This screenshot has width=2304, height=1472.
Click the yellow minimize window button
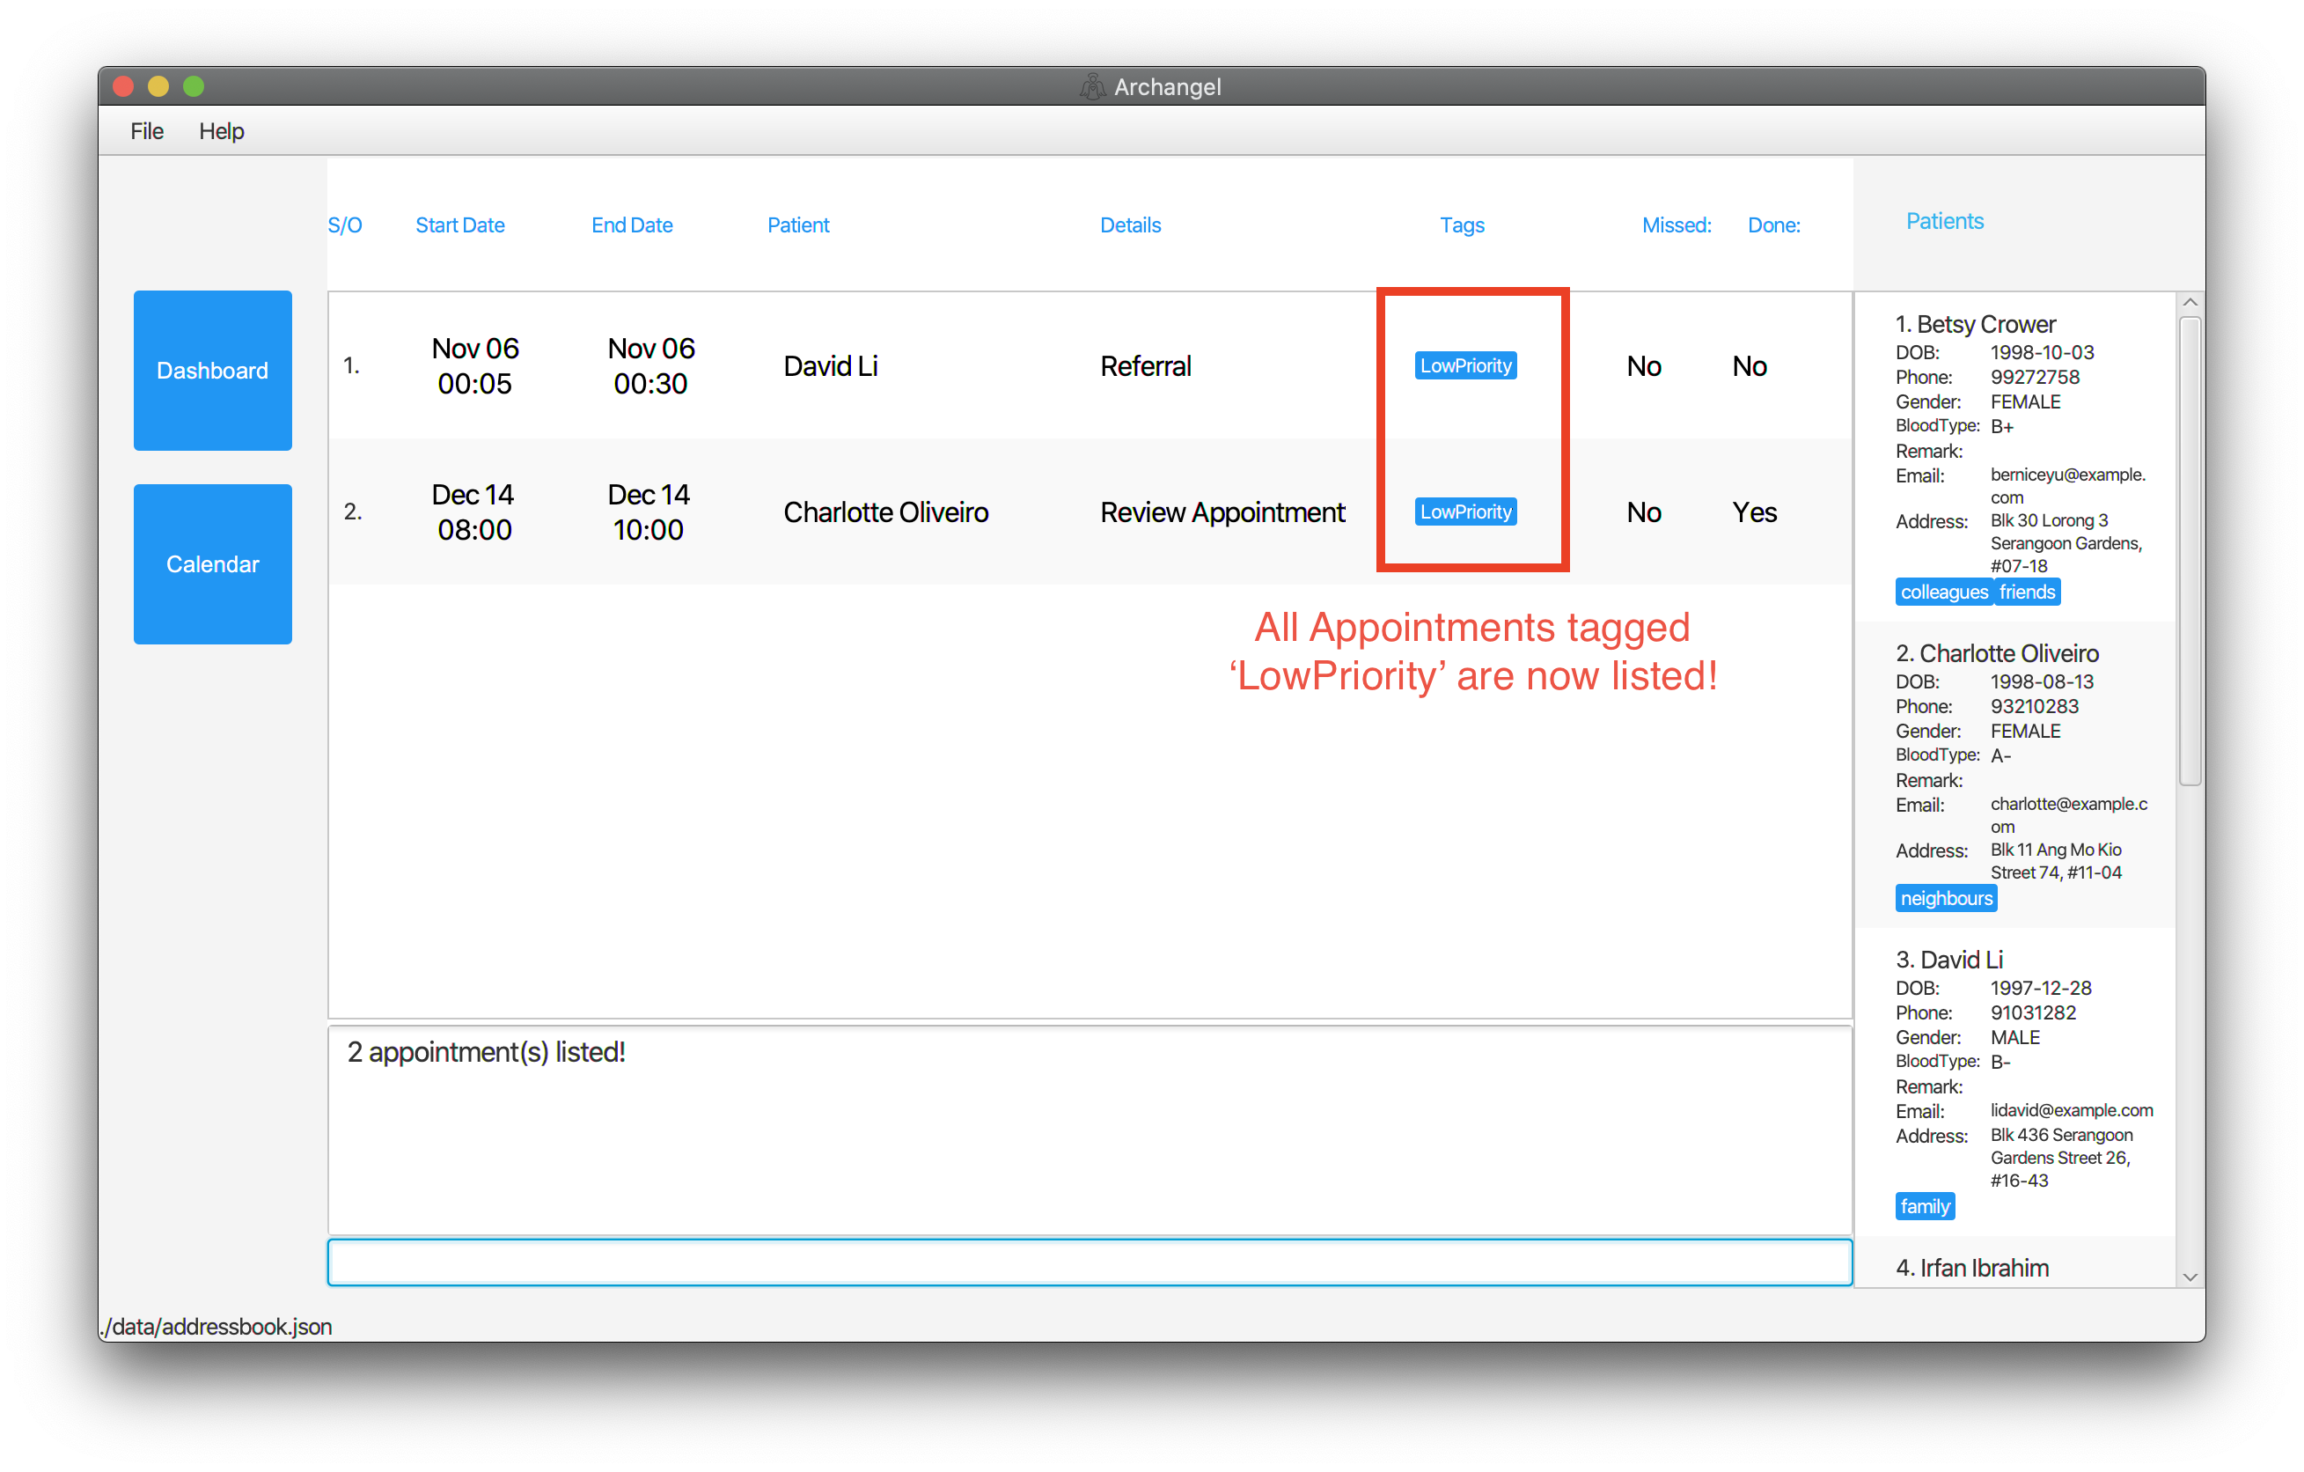coord(158,87)
